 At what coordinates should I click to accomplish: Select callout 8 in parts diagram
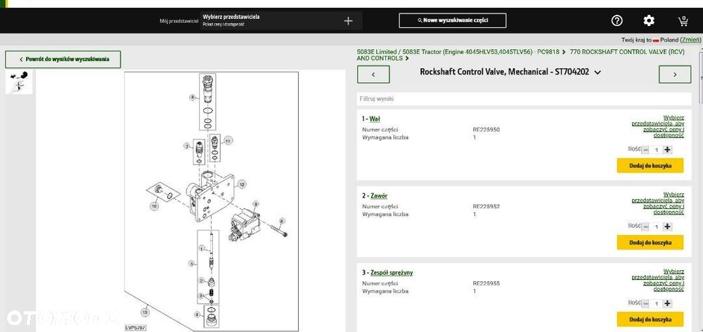[282, 221]
